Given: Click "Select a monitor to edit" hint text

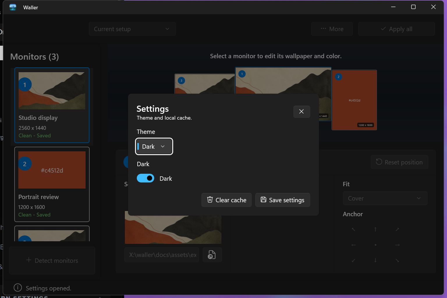Looking at the screenshot, I should [x=276, y=56].
